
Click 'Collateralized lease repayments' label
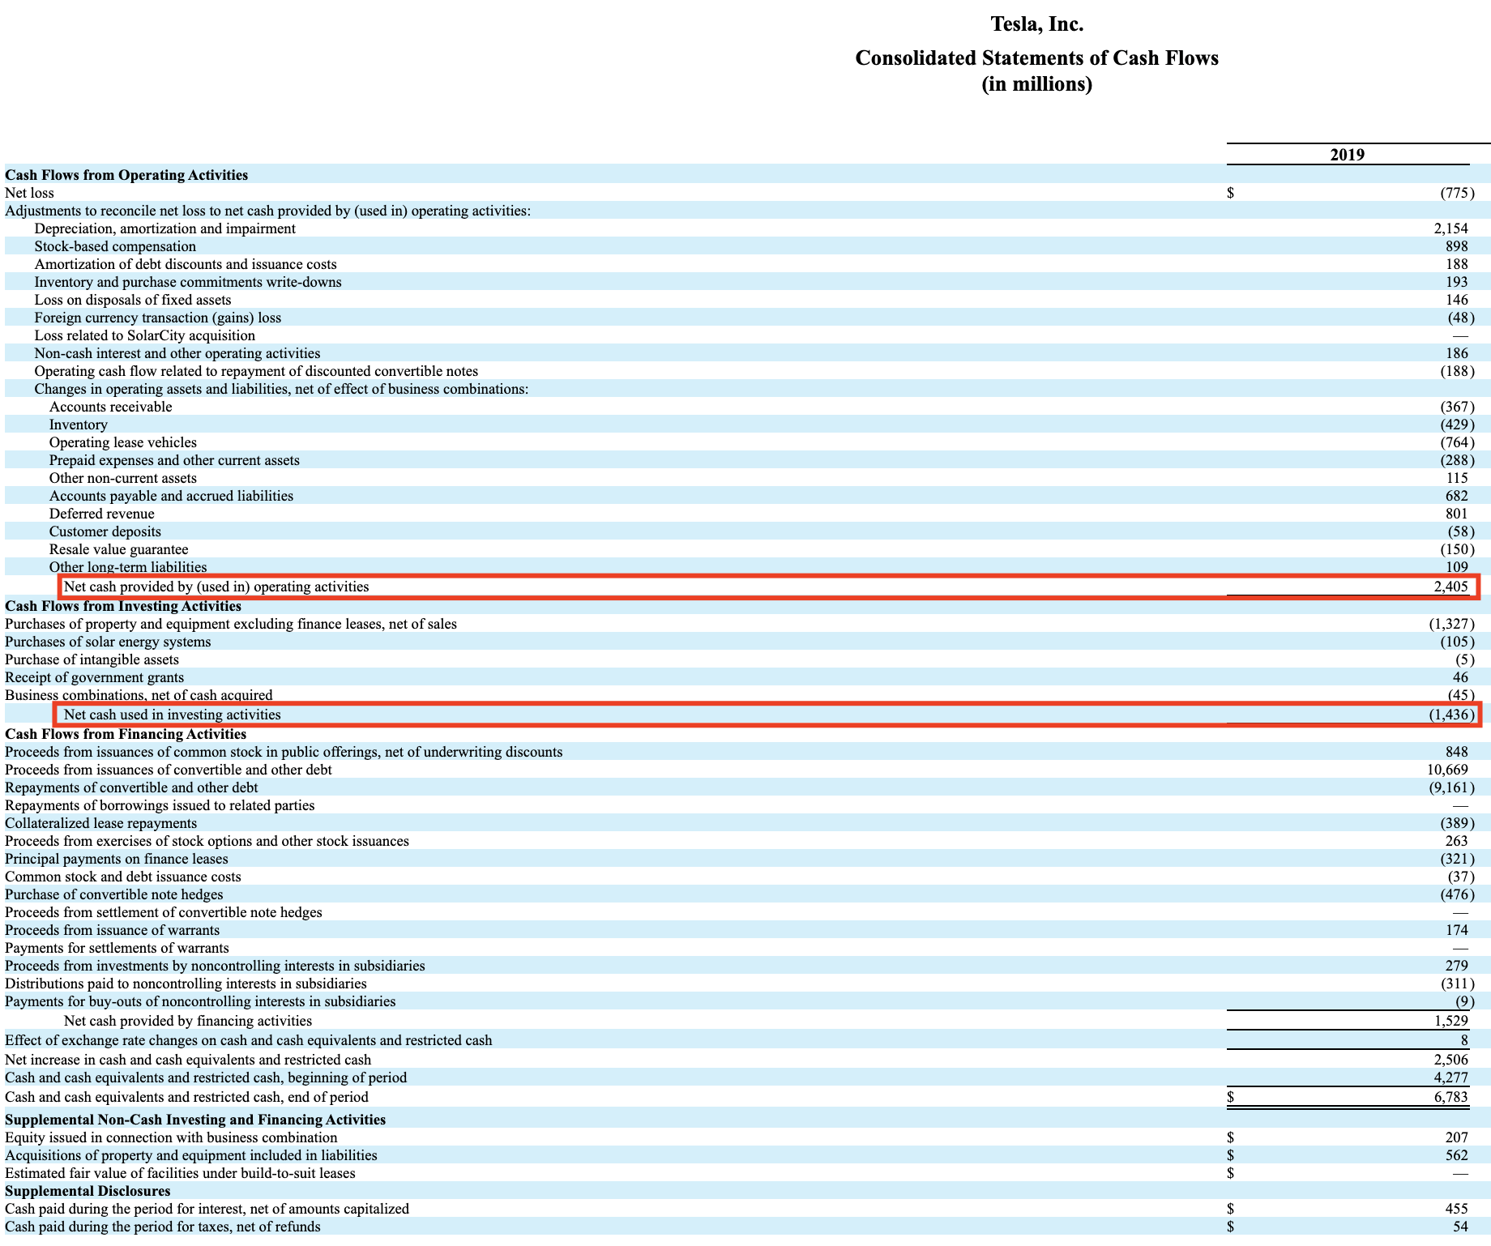100,823
